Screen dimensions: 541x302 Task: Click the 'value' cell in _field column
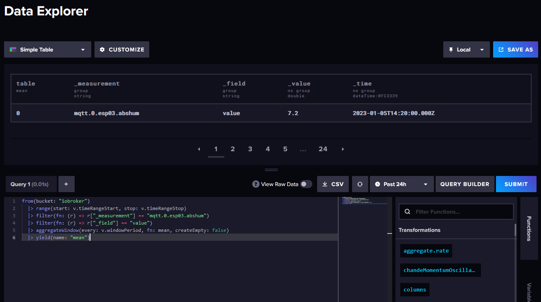(231, 113)
